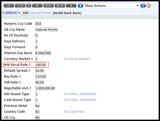Click the blue up-arrow icon

point(80,6)
